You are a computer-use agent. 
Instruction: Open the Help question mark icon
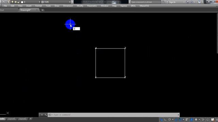[199, 2]
